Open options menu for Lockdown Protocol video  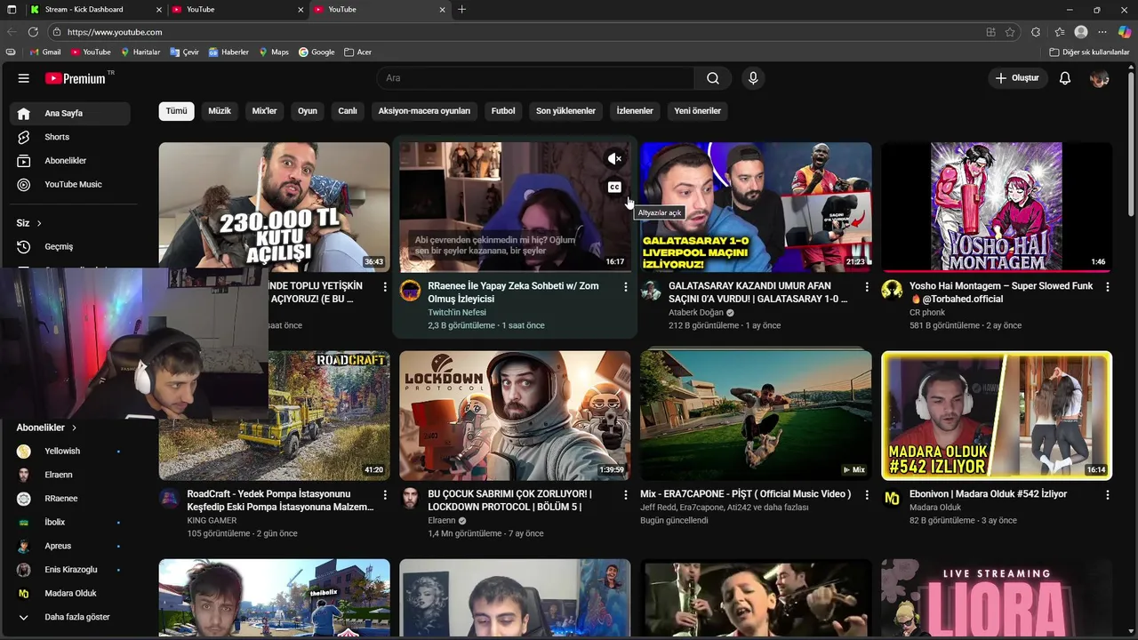click(x=626, y=494)
